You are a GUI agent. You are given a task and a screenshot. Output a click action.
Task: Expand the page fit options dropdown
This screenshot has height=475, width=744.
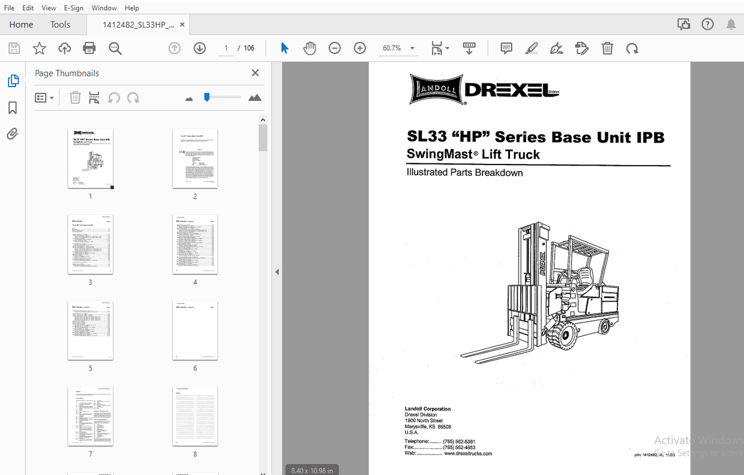click(x=448, y=48)
